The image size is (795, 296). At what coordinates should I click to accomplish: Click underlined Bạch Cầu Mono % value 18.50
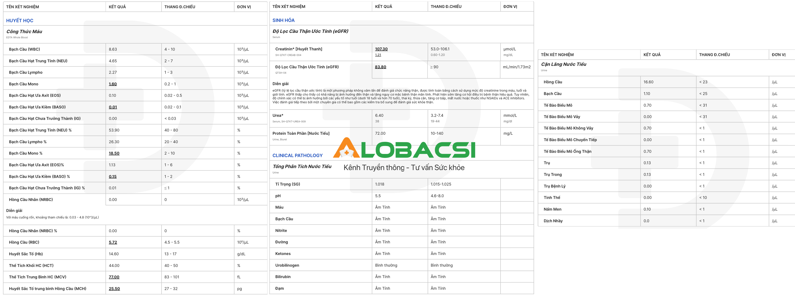coord(114,153)
